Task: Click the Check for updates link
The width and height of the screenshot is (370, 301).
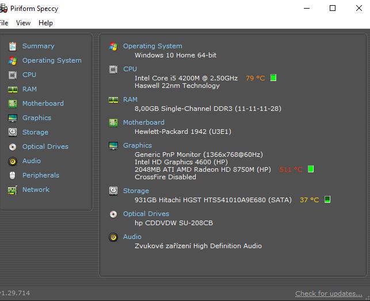Action: click(329, 294)
